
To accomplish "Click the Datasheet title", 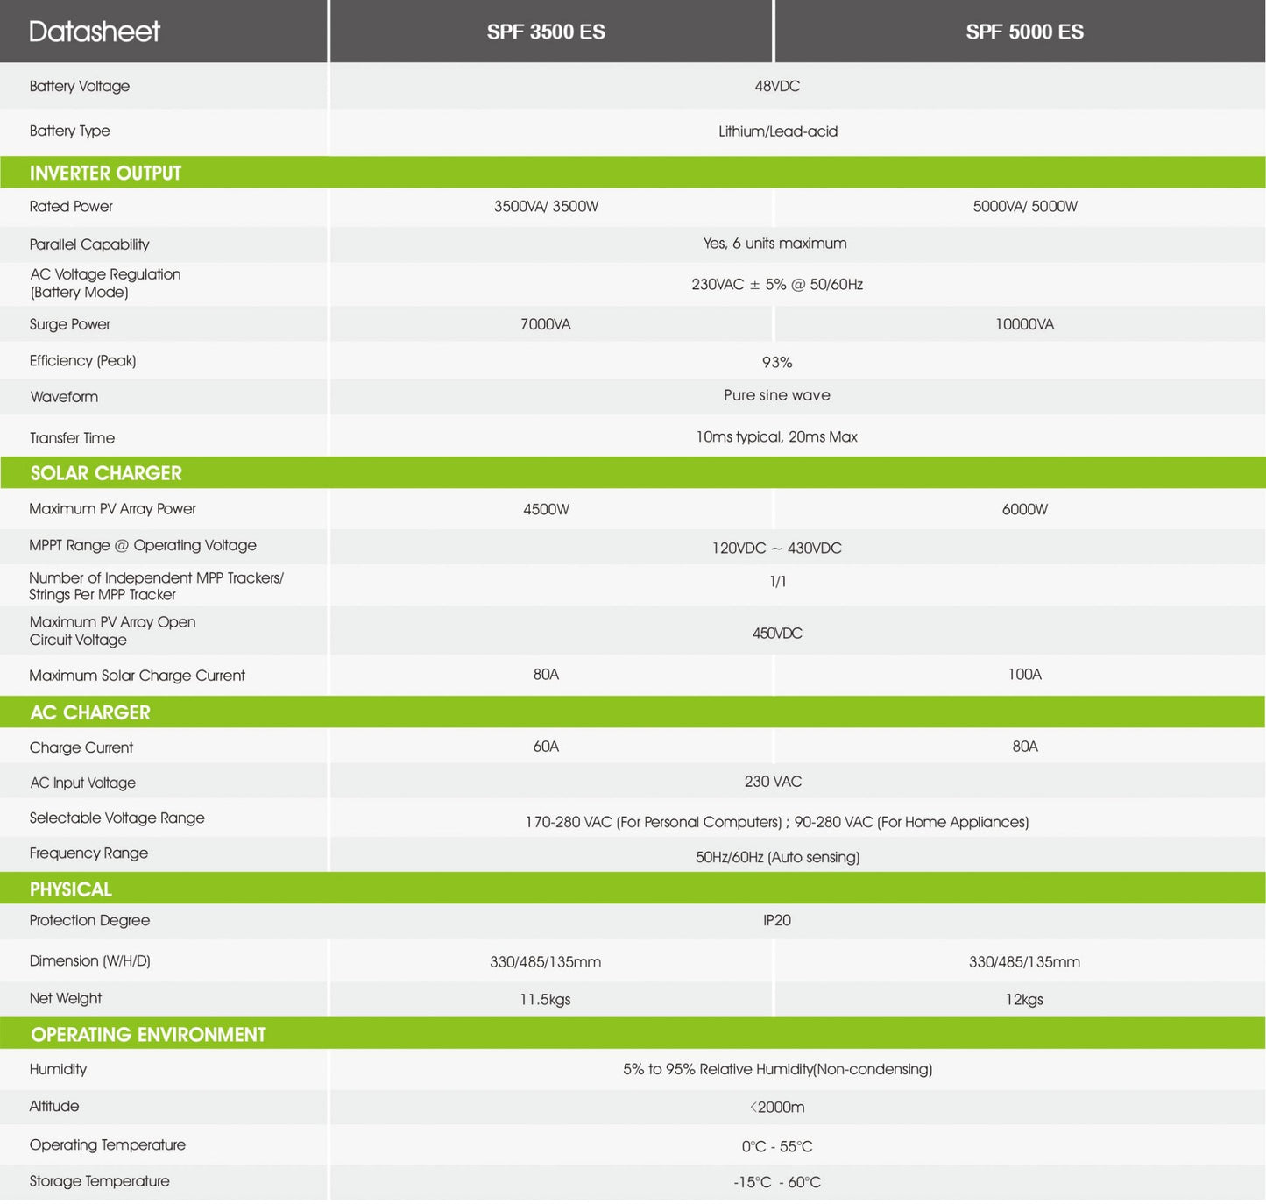I will click(x=95, y=32).
